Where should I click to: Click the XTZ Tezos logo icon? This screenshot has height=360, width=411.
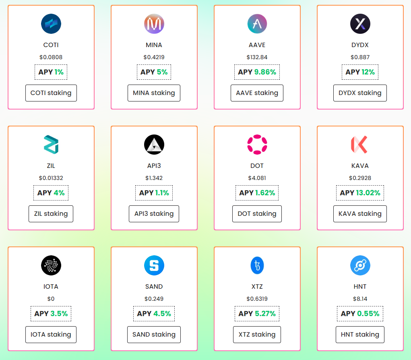point(257,265)
